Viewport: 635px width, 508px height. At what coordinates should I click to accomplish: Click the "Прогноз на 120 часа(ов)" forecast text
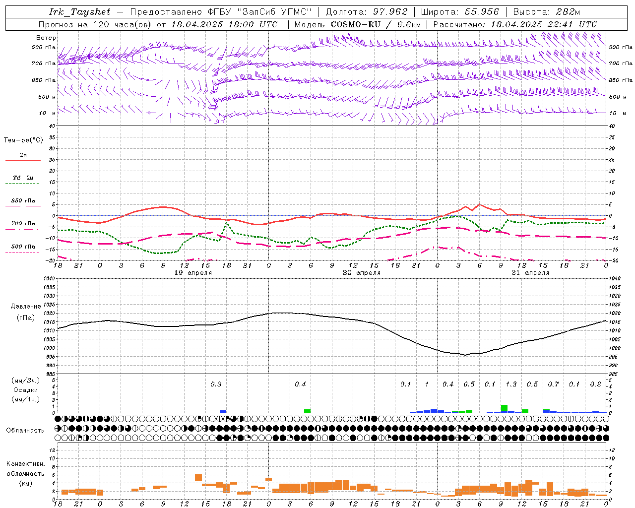tap(95, 24)
